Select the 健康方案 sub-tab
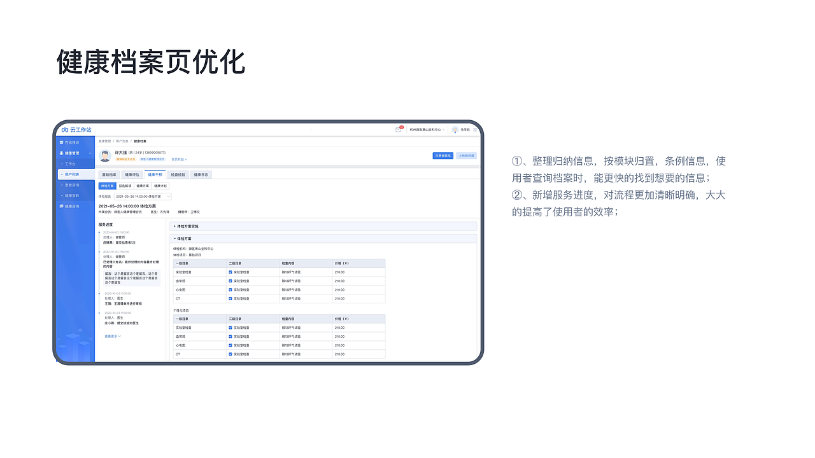Viewport: 815px width, 458px height. 143,186
